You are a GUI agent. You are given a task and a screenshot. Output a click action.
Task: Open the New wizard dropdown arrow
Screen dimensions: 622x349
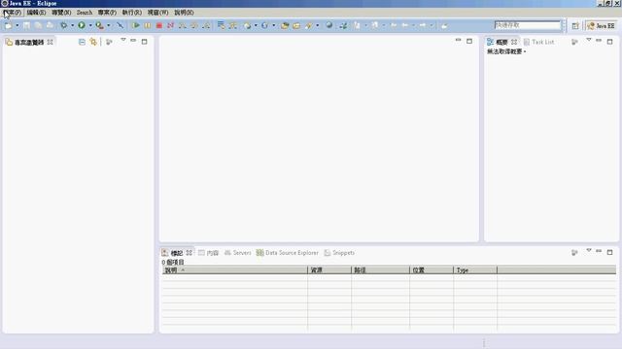17,26
